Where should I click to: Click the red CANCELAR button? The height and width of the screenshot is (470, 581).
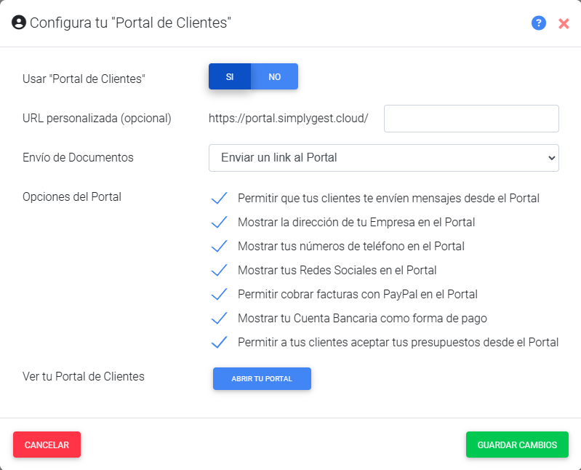pyautogui.click(x=47, y=445)
